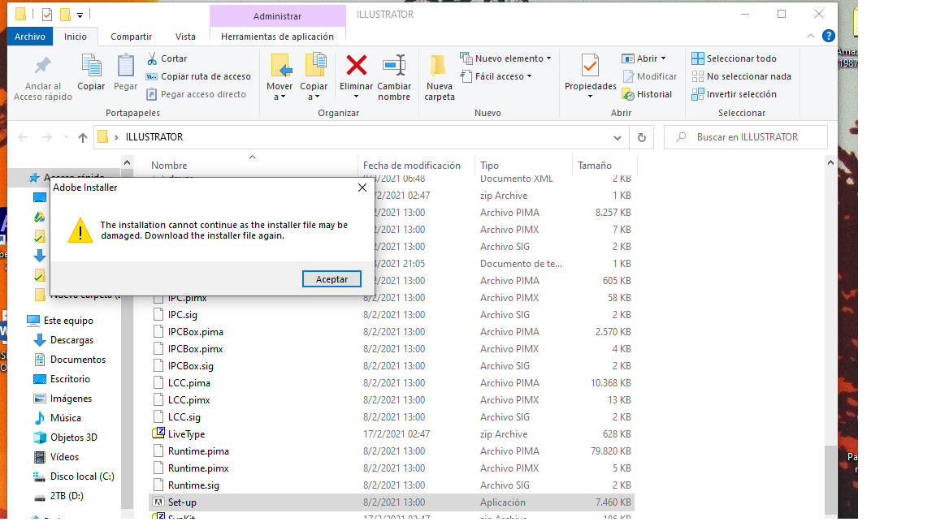
Task: Open Descargas in the navigation pane
Action: click(x=64, y=340)
